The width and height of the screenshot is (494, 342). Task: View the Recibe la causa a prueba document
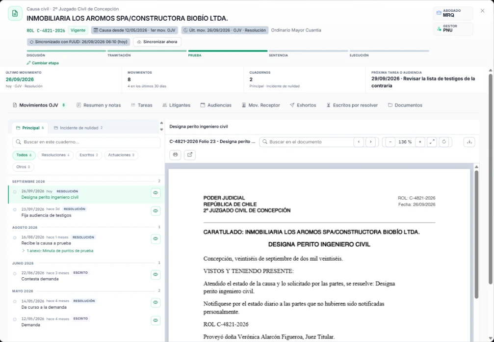[x=156, y=238]
